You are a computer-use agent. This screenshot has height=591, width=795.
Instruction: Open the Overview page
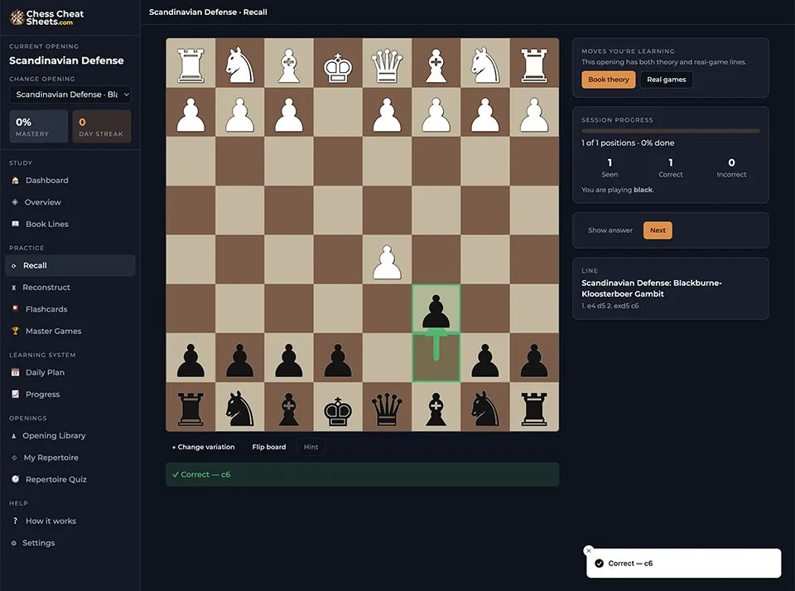click(x=70, y=202)
